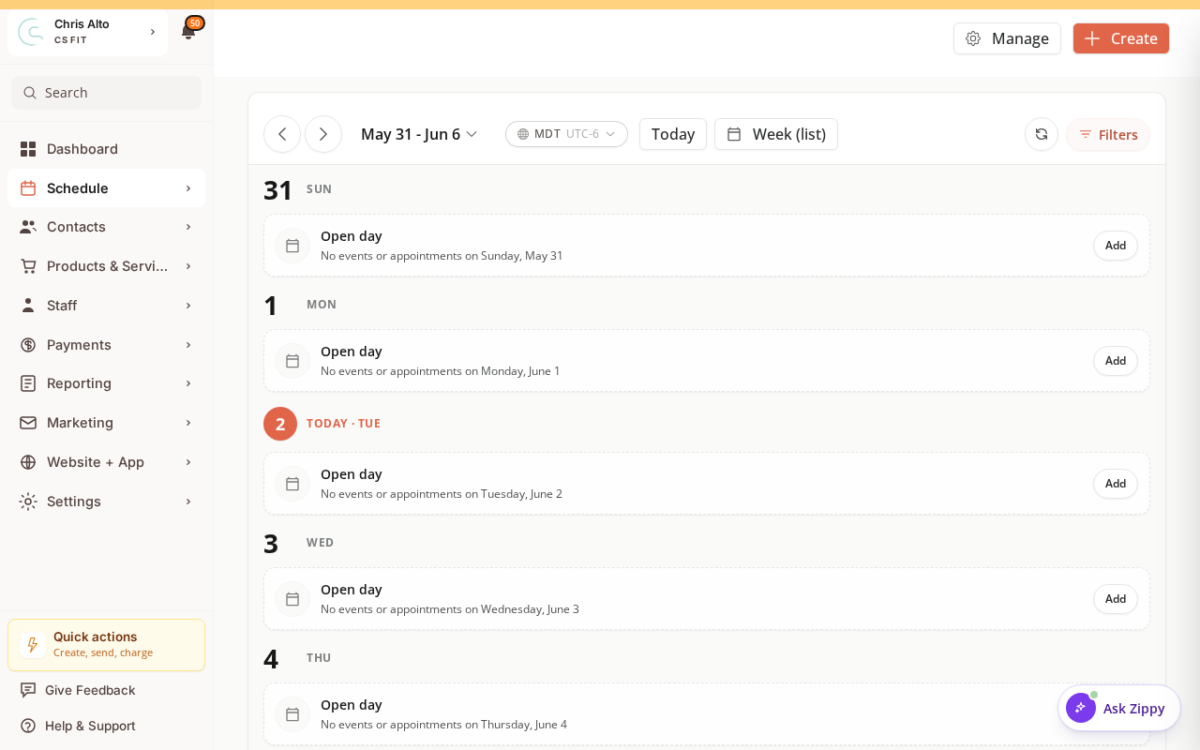Image resolution: width=1200 pixels, height=750 pixels.
Task: Click calendar icon on Tuesday June 2 row
Action: [x=292, y=484]
